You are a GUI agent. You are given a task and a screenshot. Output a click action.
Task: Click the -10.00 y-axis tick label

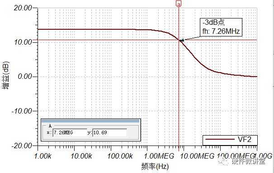[22, 111]
